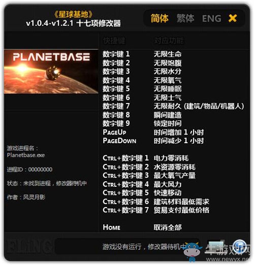The height and width of the screenshot is (265, 254).
Task: Select 瞬间建造 cheat entry
Action: click(x=168, y=115)
